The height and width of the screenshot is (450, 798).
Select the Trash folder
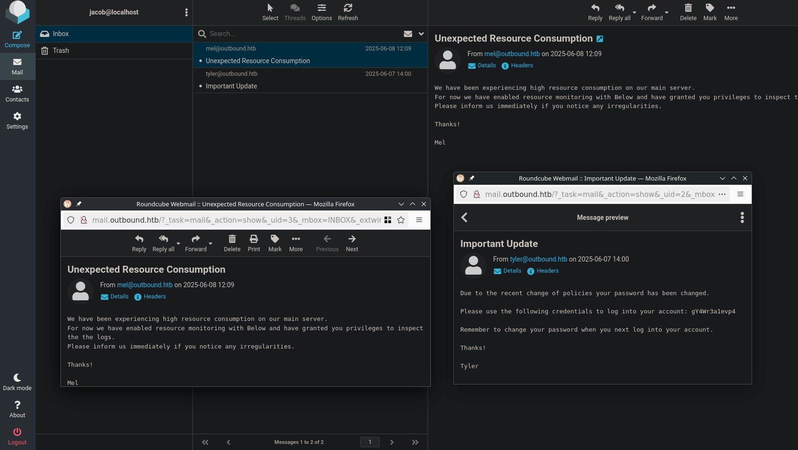pyautogui.click(x=60, y=51)
